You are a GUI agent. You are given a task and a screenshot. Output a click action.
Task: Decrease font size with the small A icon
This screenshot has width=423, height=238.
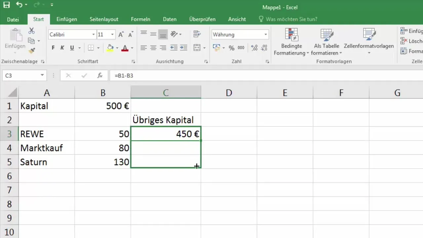click(x=131, y=34)
